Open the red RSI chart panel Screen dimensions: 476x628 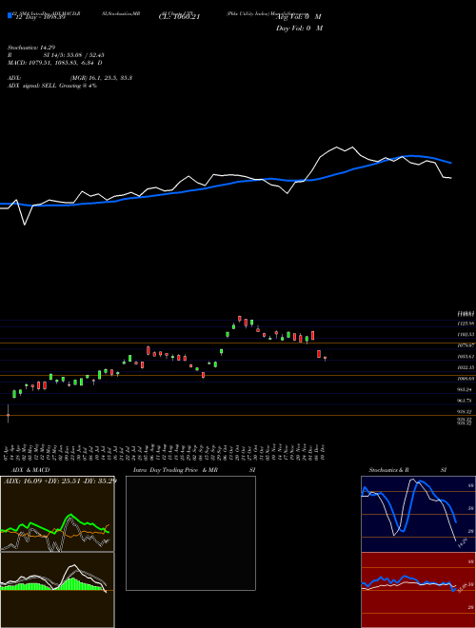click(418, 590)
